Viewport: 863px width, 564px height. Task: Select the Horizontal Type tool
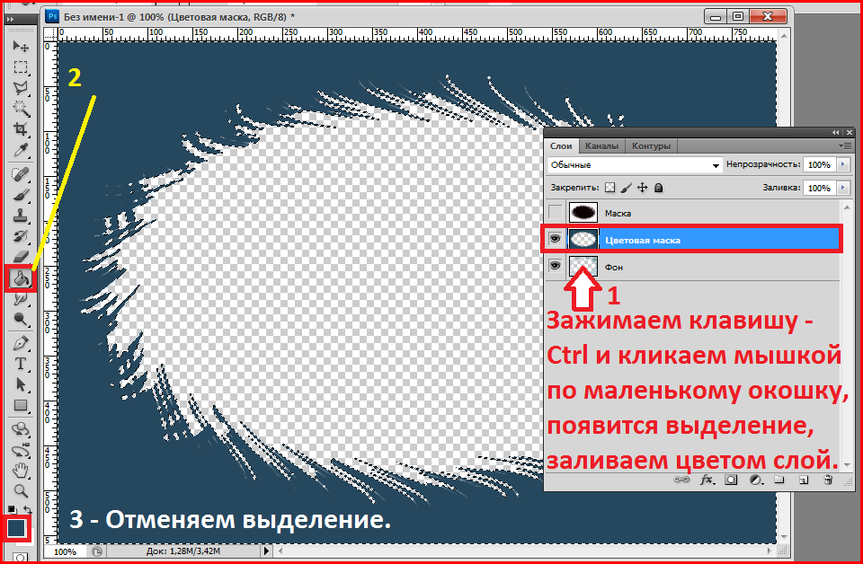pos(21,364)
